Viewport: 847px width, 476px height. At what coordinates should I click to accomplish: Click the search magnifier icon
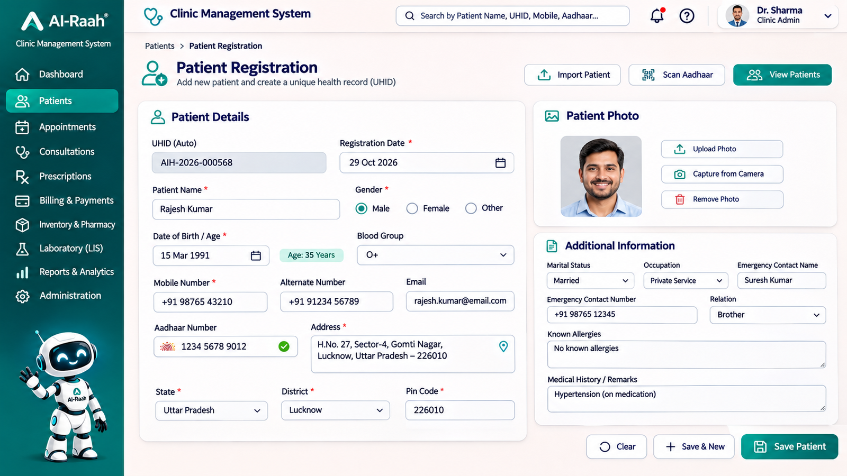pyautogui.click(x=410, y=16)
